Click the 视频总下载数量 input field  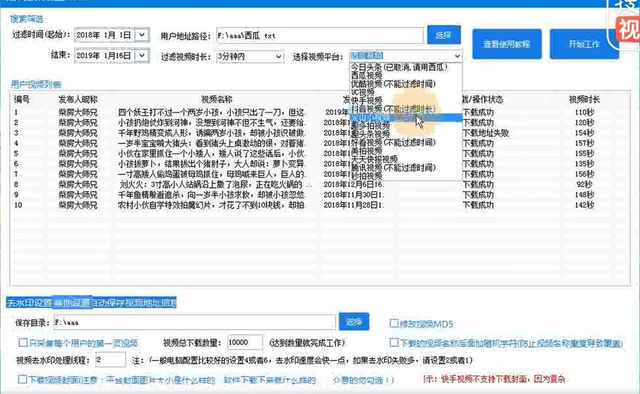coord(244,342)
